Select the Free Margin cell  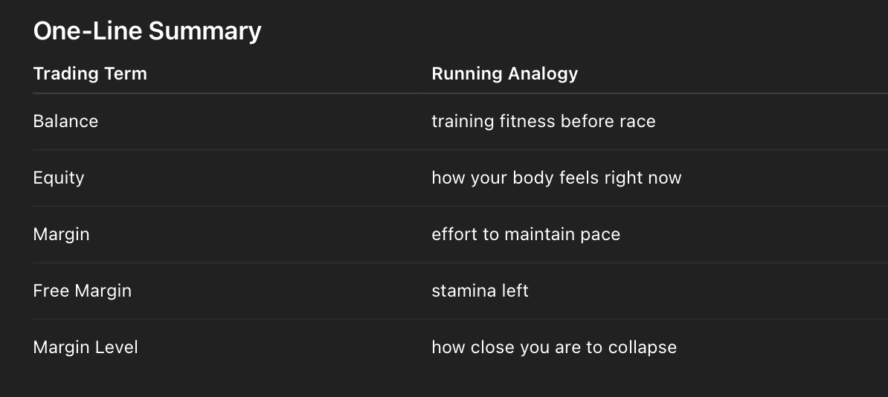pos(82,291)
